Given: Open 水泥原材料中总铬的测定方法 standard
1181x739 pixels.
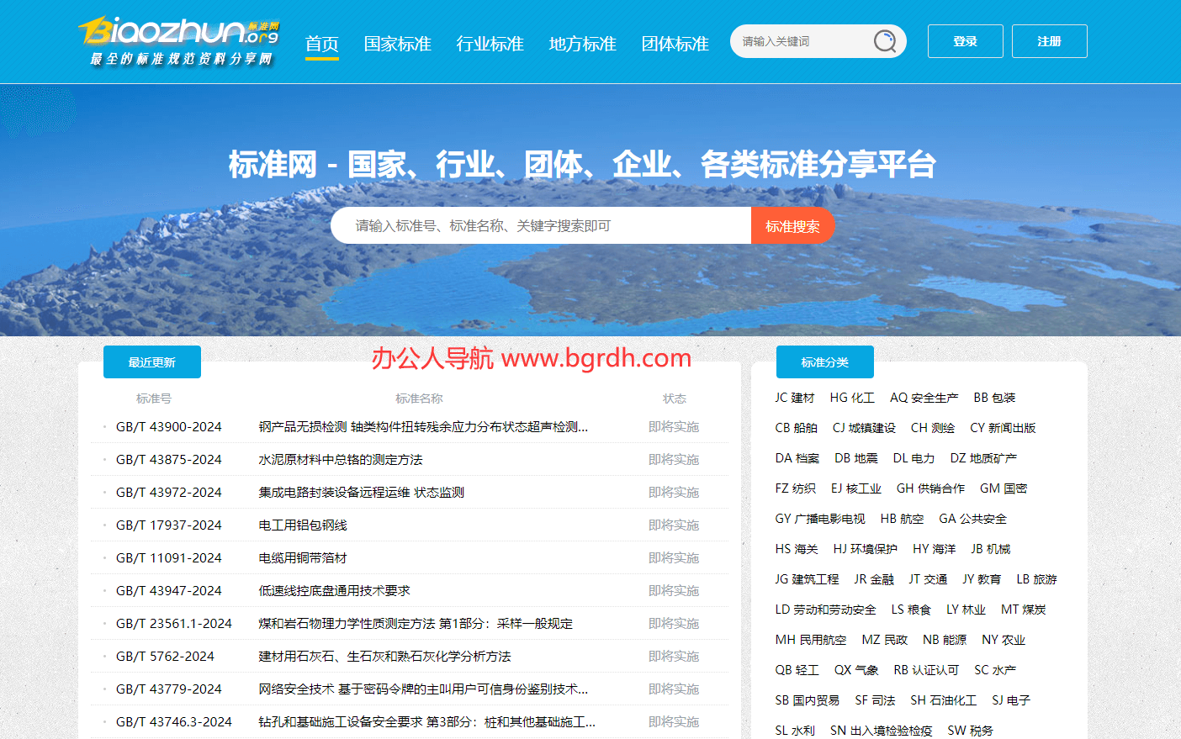Looking at the screenshot, I should coord(340,460).
